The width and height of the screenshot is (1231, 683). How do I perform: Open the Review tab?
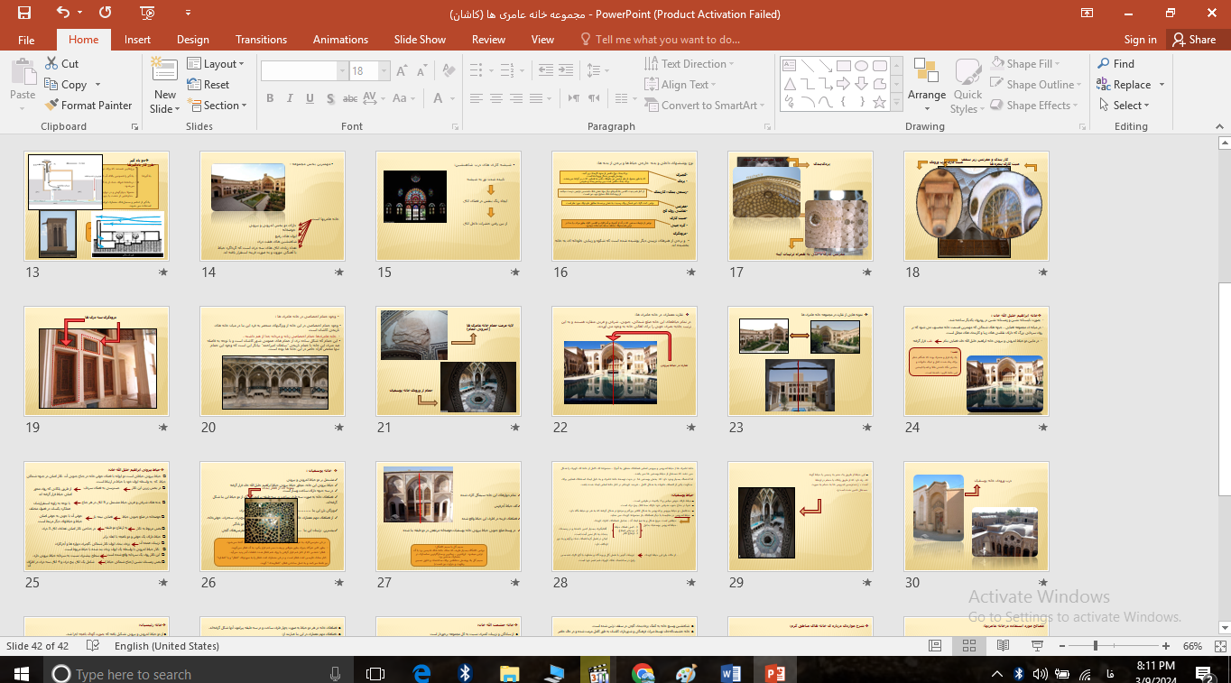point(488,40)
